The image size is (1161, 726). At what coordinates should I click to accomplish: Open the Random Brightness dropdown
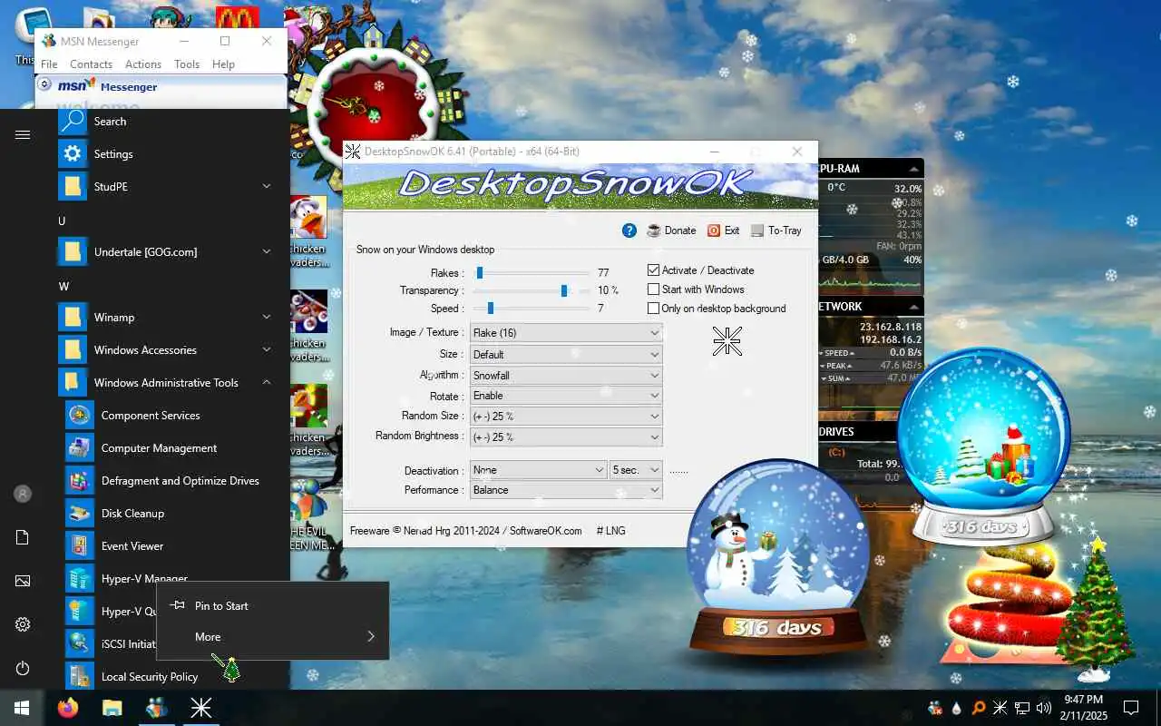click(x=566, y=437)
